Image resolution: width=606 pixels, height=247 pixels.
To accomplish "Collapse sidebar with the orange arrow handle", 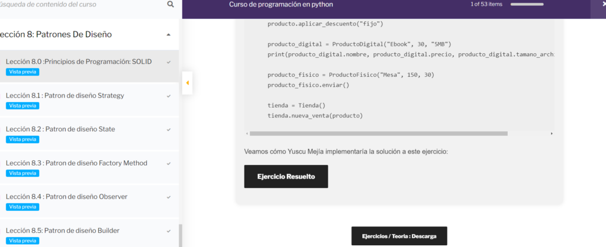I will click(x=188, y=83).
